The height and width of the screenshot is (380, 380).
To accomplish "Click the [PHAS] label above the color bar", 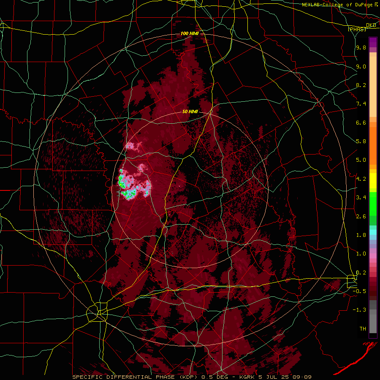I will click(x=357, y=30).
